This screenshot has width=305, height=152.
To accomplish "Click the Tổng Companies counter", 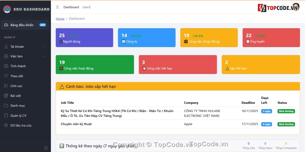I will [x=286, y=146].
